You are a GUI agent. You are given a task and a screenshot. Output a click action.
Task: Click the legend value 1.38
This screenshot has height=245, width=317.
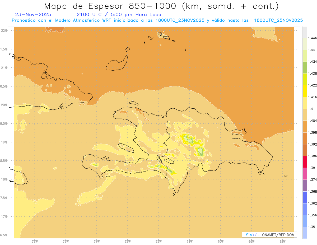311,168
